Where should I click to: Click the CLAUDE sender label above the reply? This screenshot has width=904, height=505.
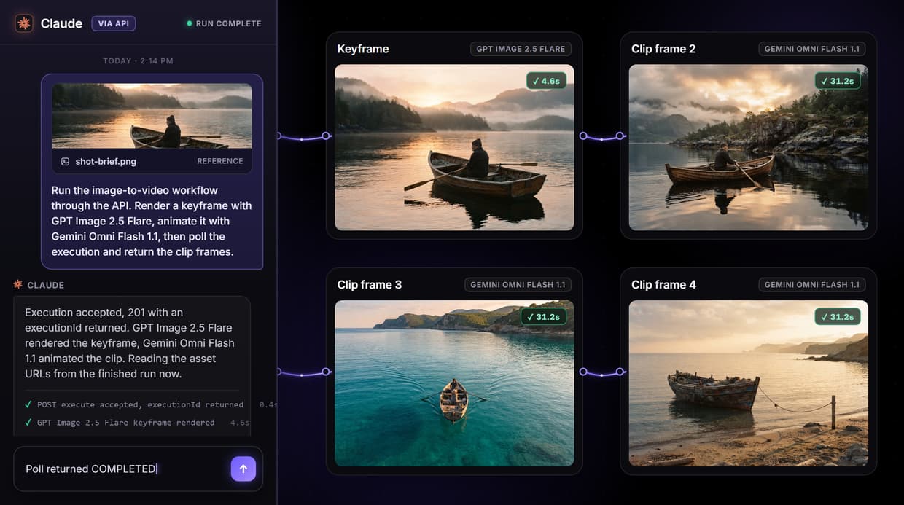pyautogui.click(x=46, y=285)
